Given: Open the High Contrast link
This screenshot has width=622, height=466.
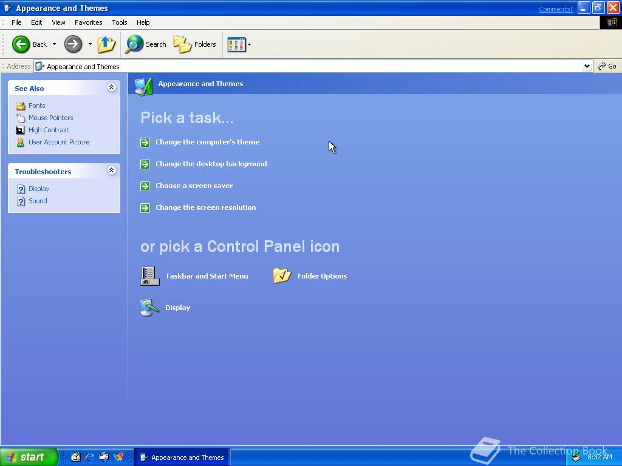Looking at the screenshot, I should (49, 130).
